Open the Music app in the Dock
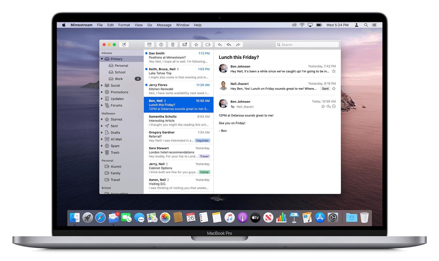Image resolution: width=439 pixels, height=261 pixels. (230, 218)
